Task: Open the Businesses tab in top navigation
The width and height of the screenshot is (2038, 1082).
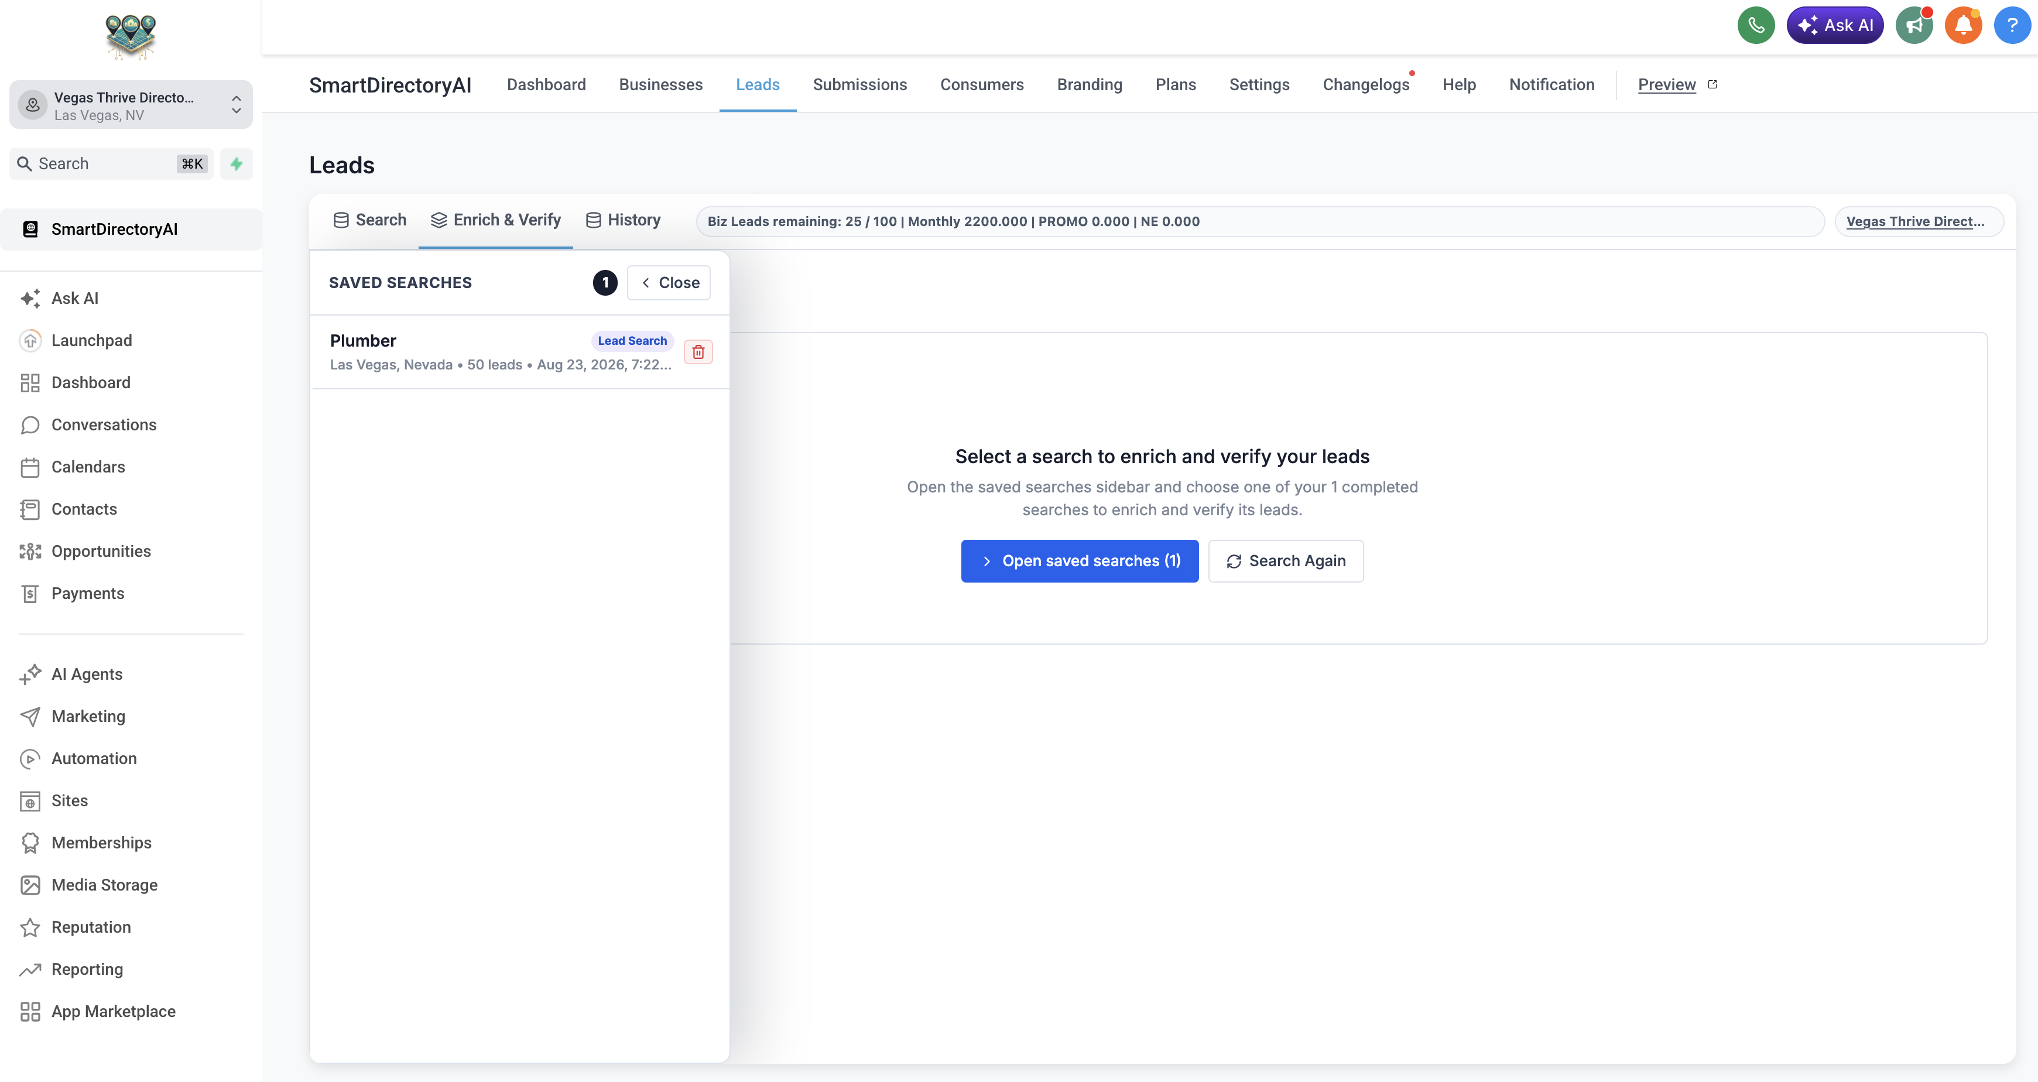Action: click(x=660, y=85)
